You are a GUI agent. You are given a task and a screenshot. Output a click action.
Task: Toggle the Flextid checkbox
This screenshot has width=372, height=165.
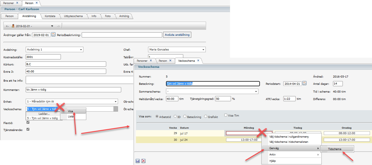(28, 123)
